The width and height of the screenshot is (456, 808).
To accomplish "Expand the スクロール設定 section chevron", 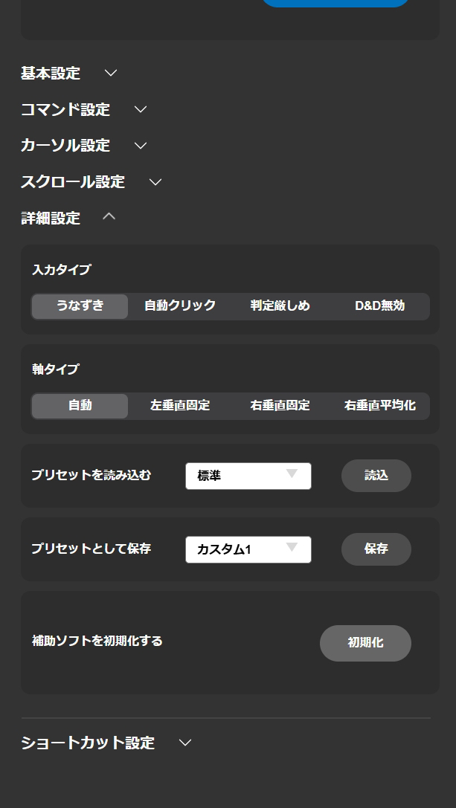I will click(x=155, y=181).
